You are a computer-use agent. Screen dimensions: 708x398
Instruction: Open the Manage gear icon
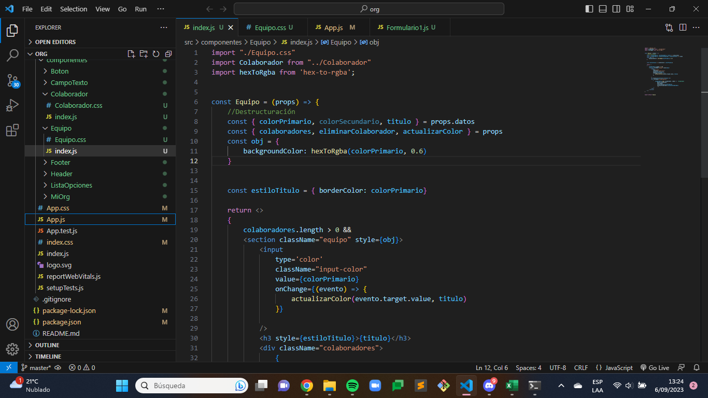12,349
